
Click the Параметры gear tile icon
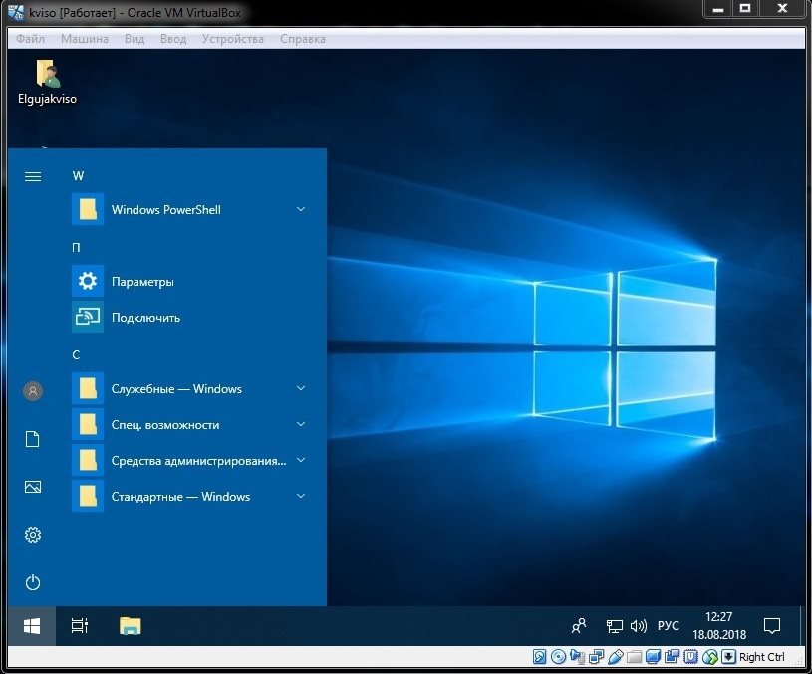pos(88,281)
